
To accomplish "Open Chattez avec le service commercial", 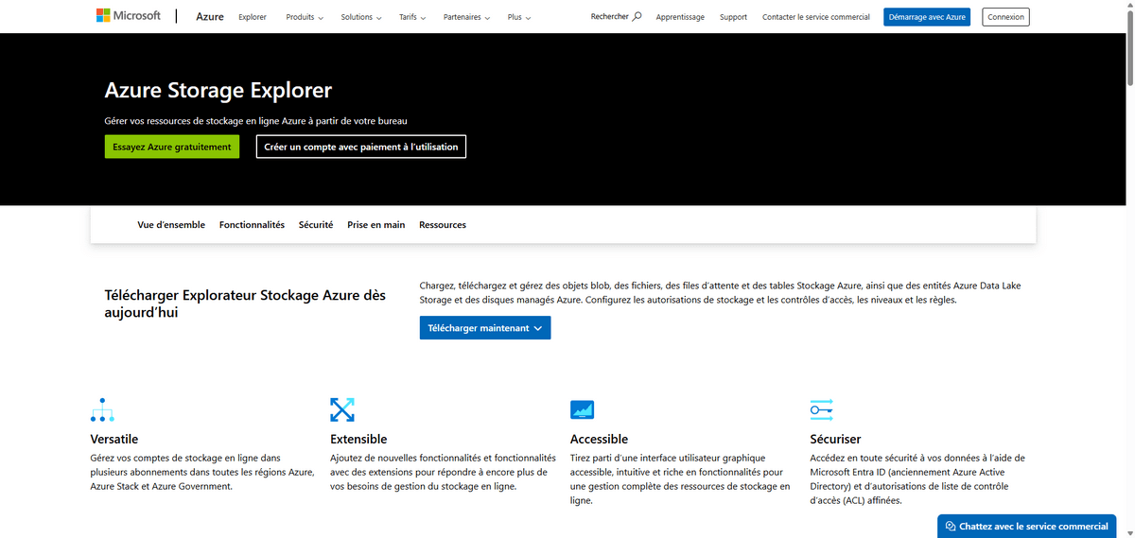I will coord(1026,527).
